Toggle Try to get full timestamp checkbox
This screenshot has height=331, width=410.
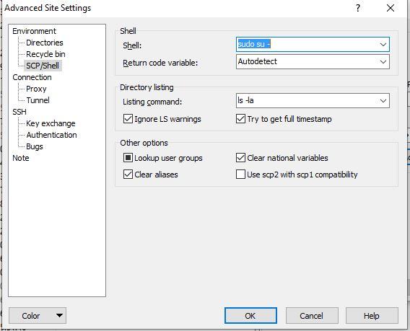click(240, 119)
